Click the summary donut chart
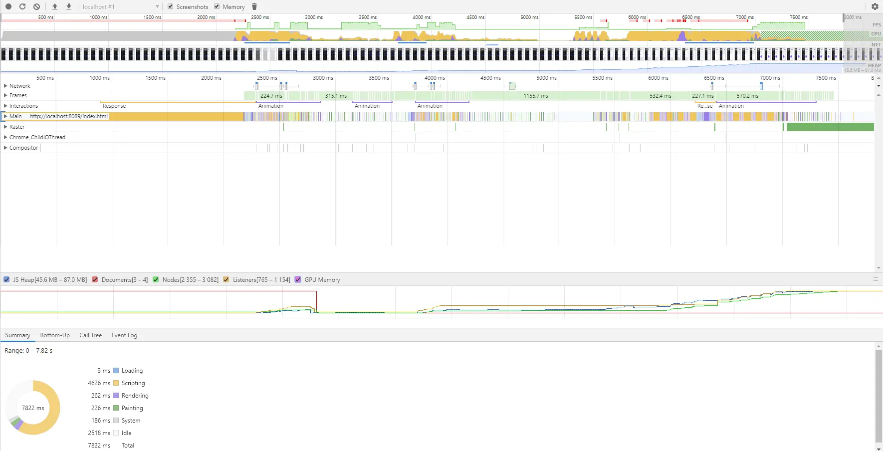Screen dimensions: 883x451 pyautogui.click(x=33, y=408)
